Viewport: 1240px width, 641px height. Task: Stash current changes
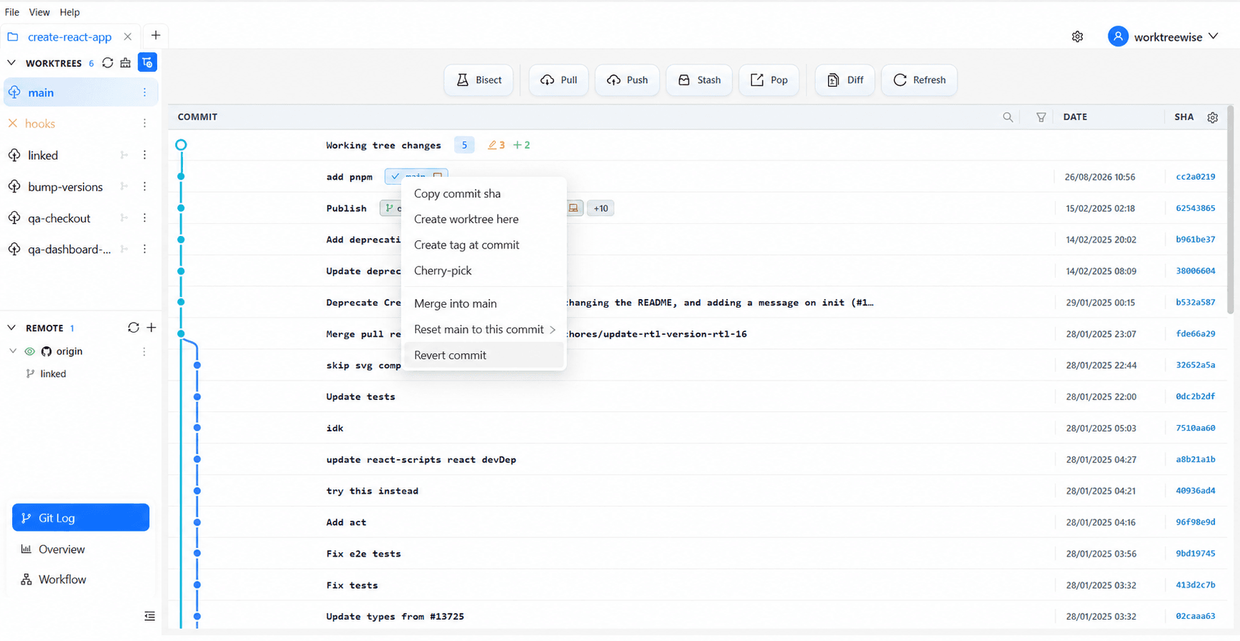coord(699,80)
